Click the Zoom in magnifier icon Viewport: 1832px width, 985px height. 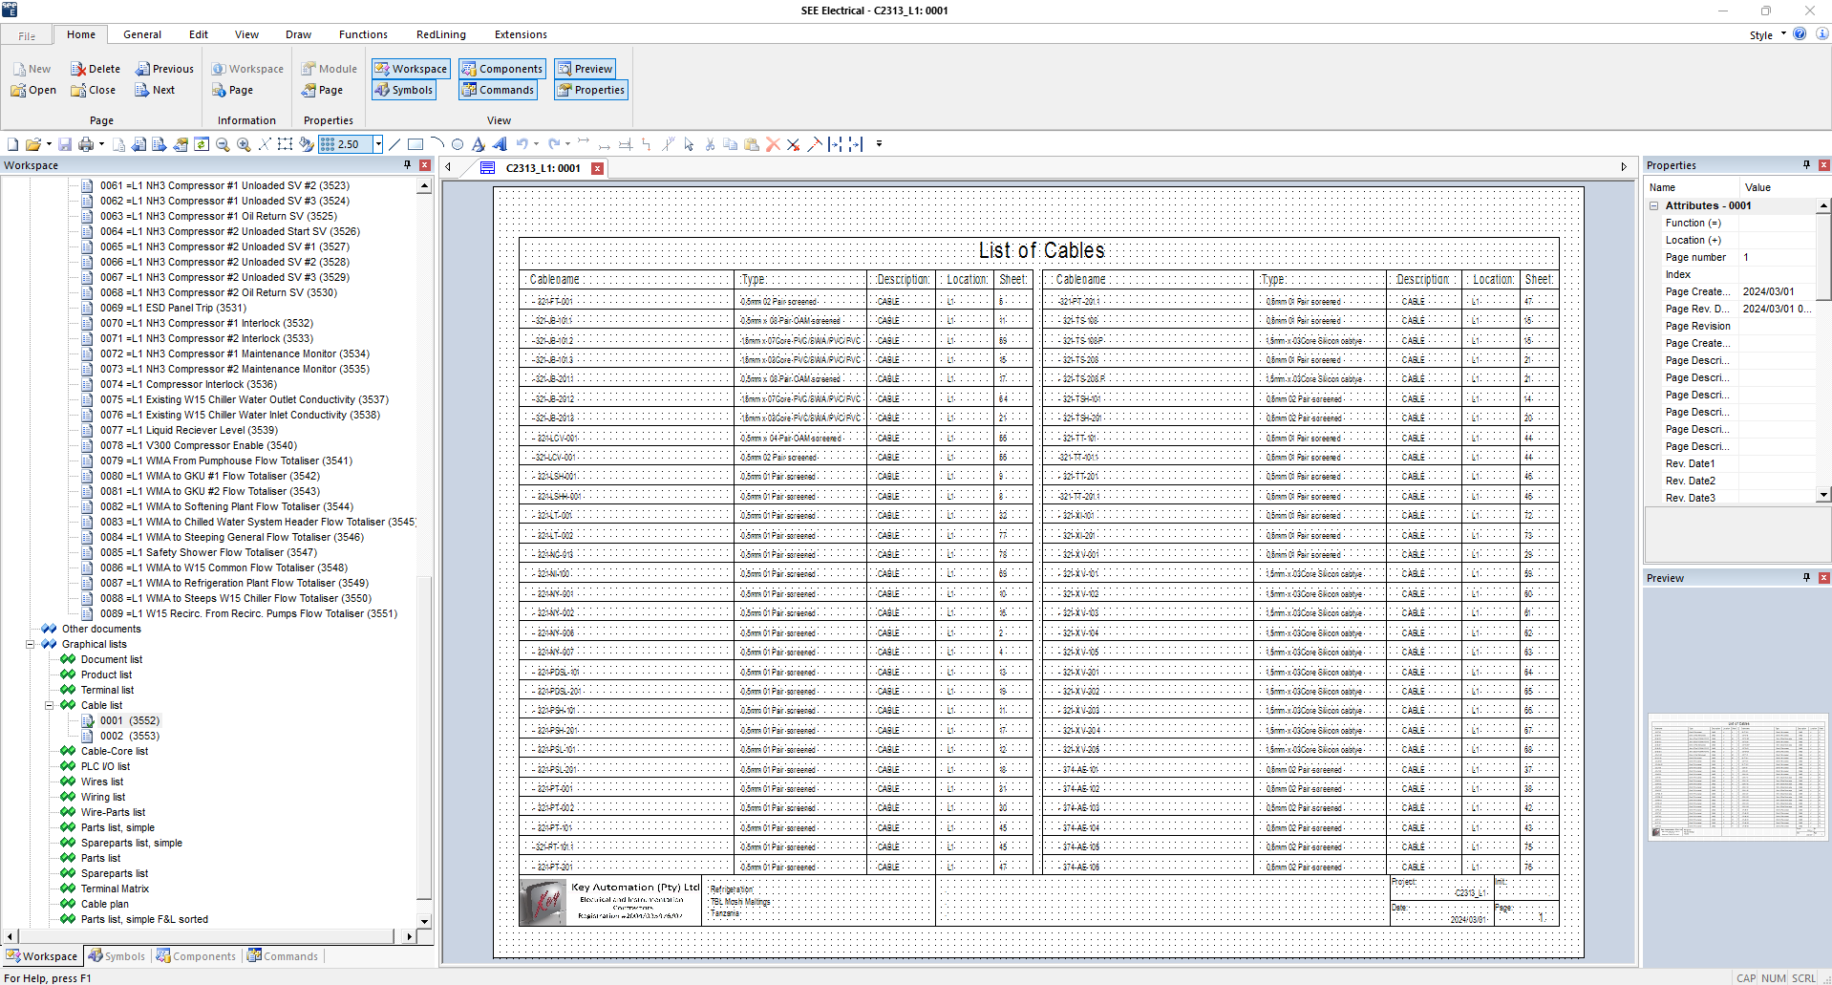coord(244,144)
